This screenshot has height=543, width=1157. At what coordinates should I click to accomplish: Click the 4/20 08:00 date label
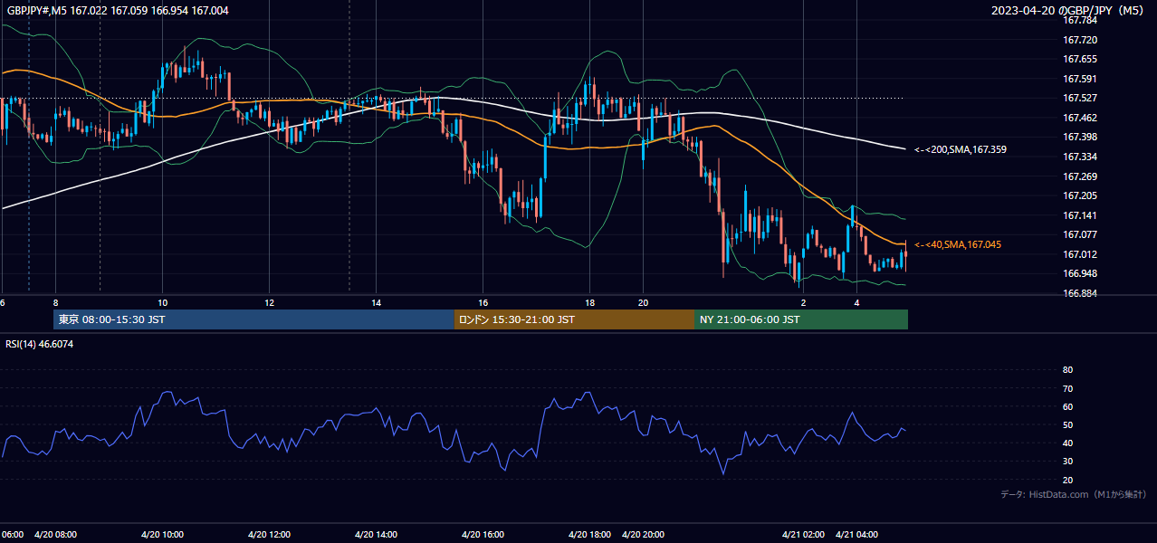tap(56, 534)
